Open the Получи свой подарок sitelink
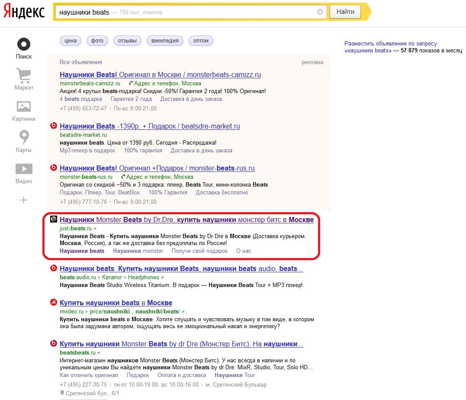This screenshot has height=400, width=466. click(200, 251)
